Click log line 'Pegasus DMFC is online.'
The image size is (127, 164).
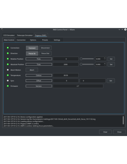(21, 124)
